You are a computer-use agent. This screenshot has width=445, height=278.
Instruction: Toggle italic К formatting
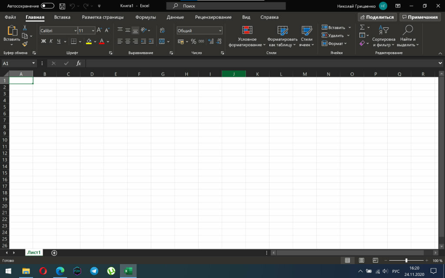(51, 41)
